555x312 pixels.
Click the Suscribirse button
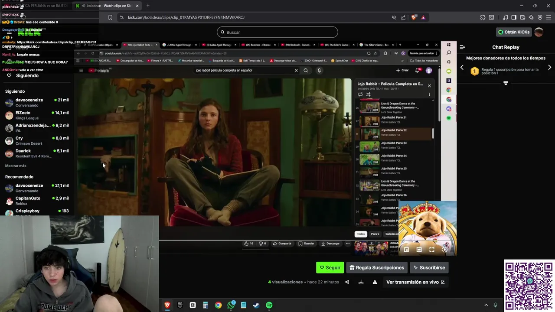click(x=429, y=267)
